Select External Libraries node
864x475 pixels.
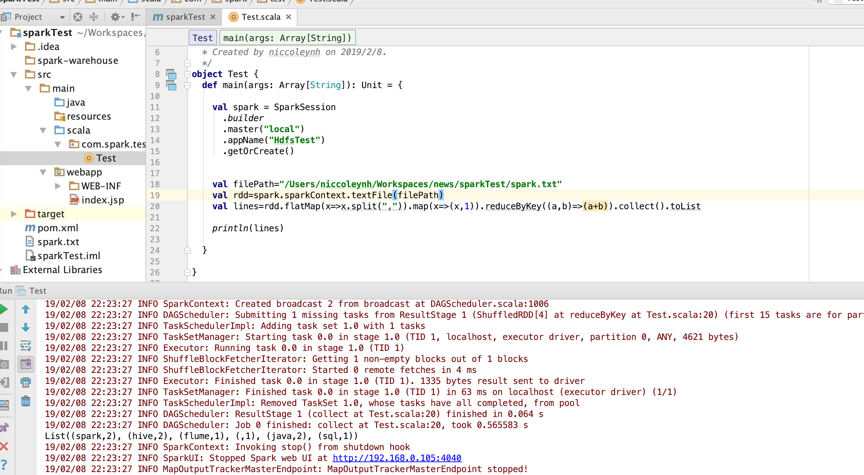click(56, 270)
